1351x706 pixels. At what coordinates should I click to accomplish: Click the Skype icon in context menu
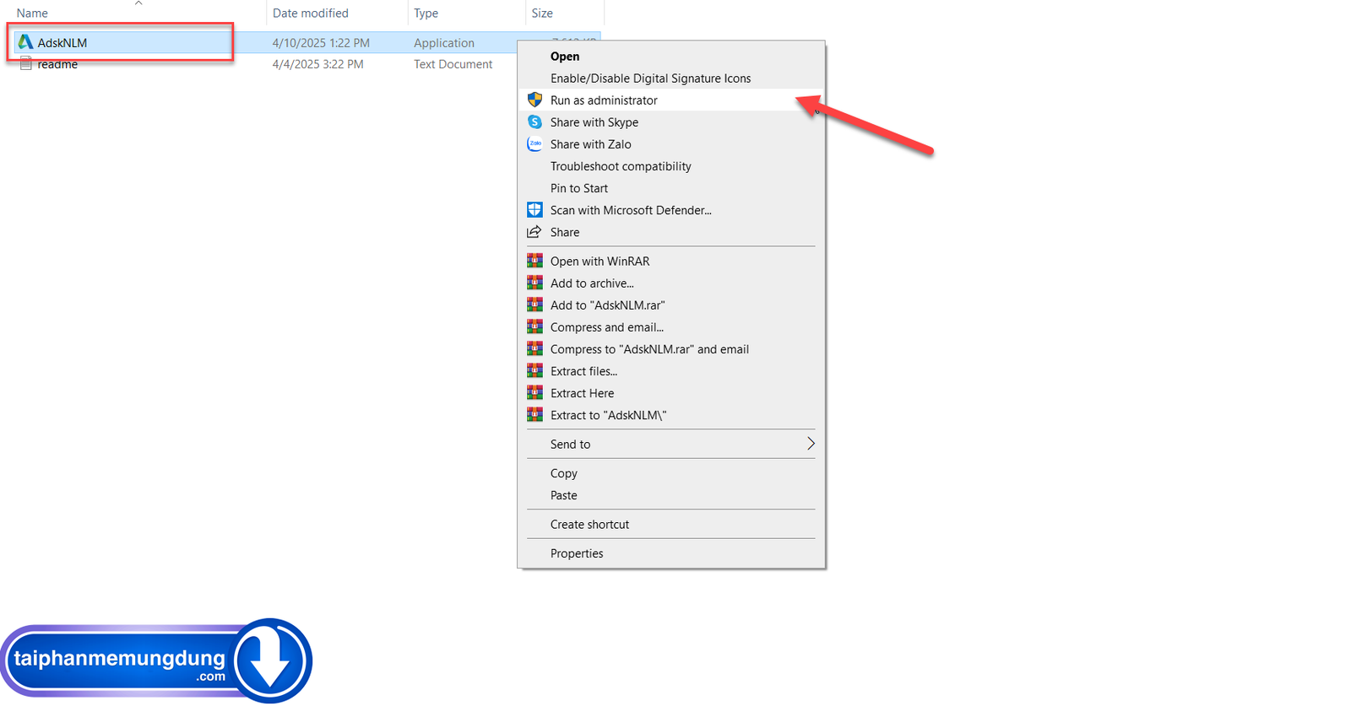[x=534, y=121]
